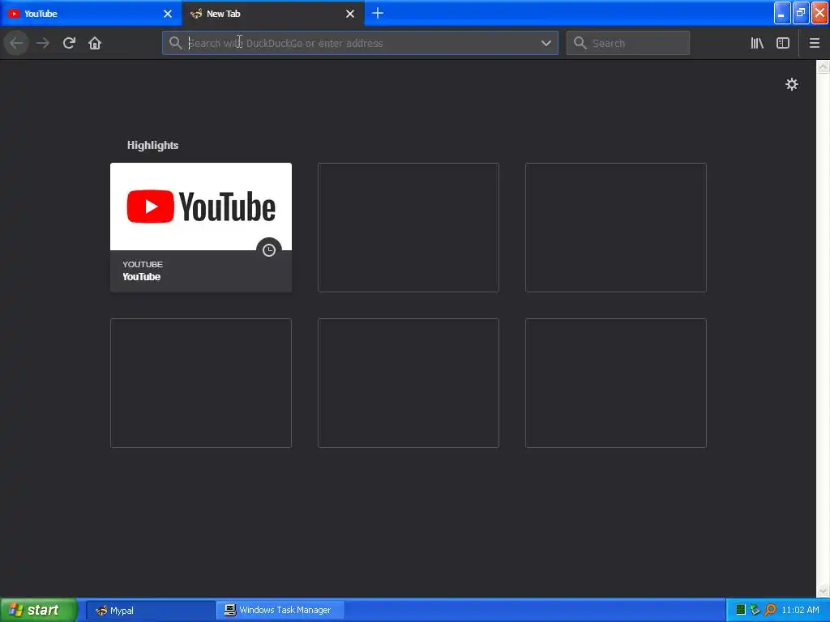Select the New Tab tab
Screen dimensions: 830x622
(273, 13)
